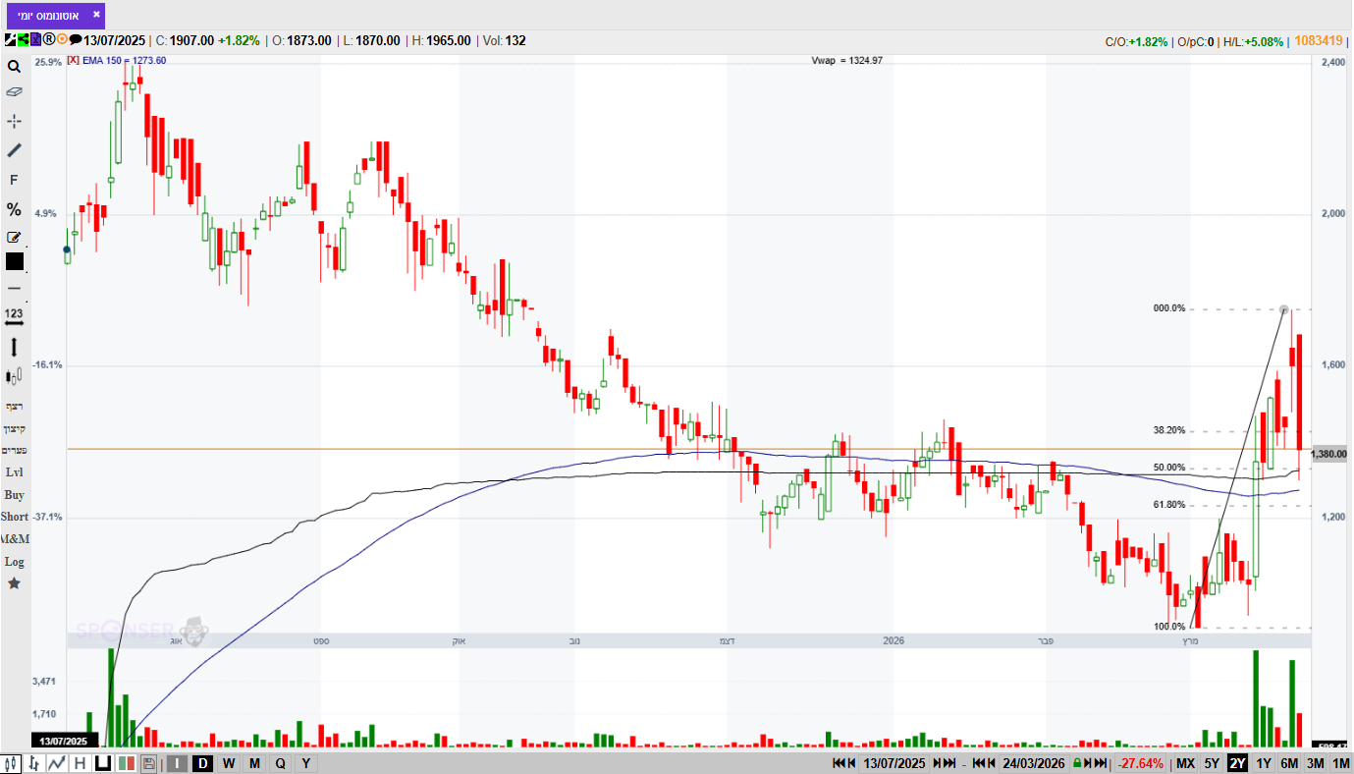
Task: Set range to 2Y
Action: tap(1237, 763)
